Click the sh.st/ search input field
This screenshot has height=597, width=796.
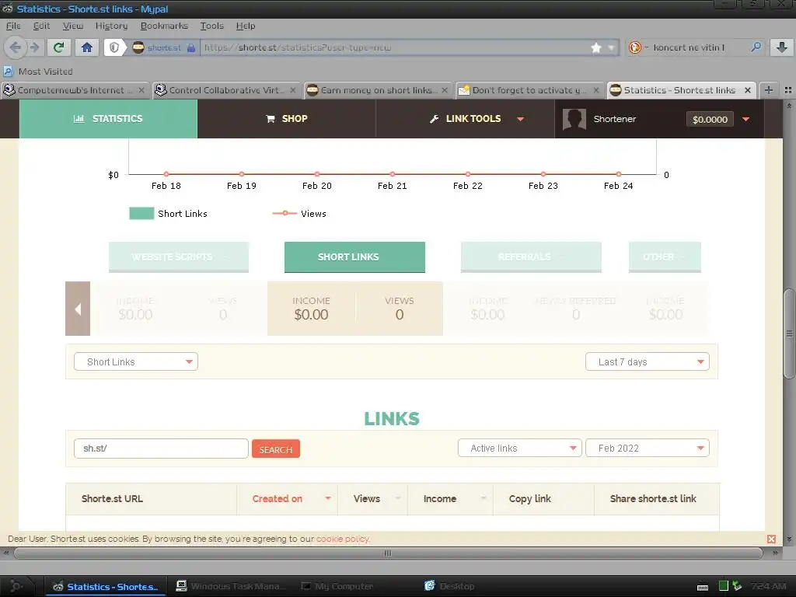[x=161, y=449]
